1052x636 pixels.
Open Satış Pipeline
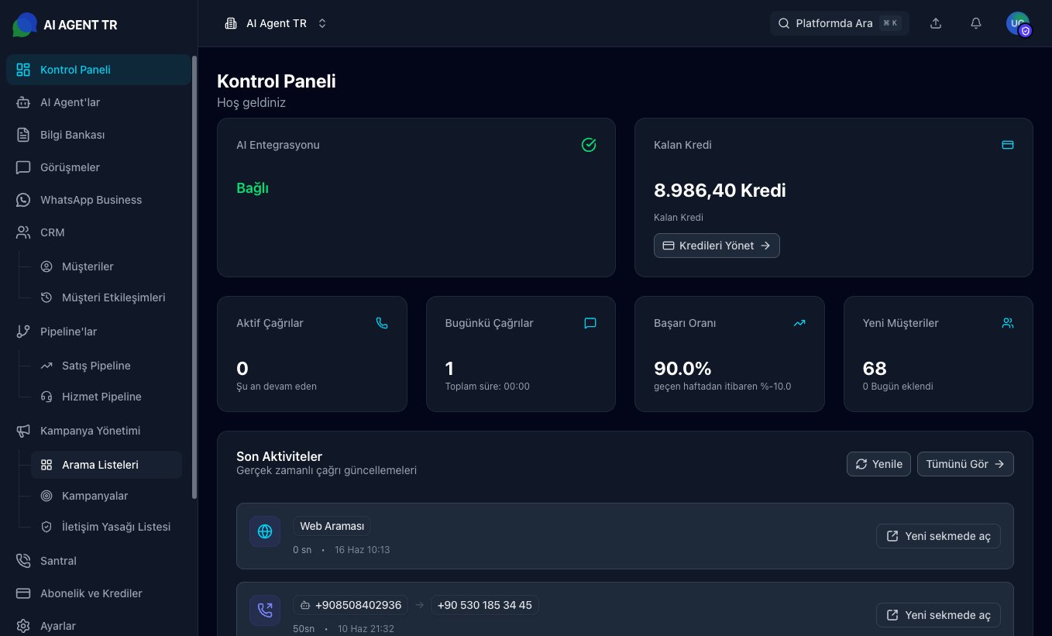pos(106,366)
